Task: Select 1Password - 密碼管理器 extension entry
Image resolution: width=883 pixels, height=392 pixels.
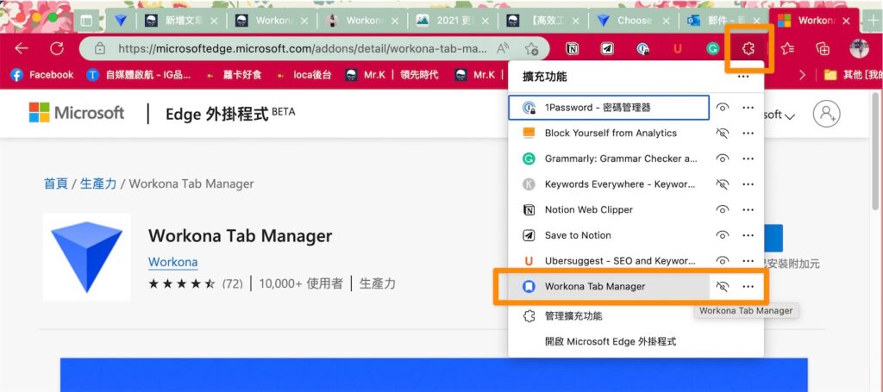Action: [x=608, y=108]
